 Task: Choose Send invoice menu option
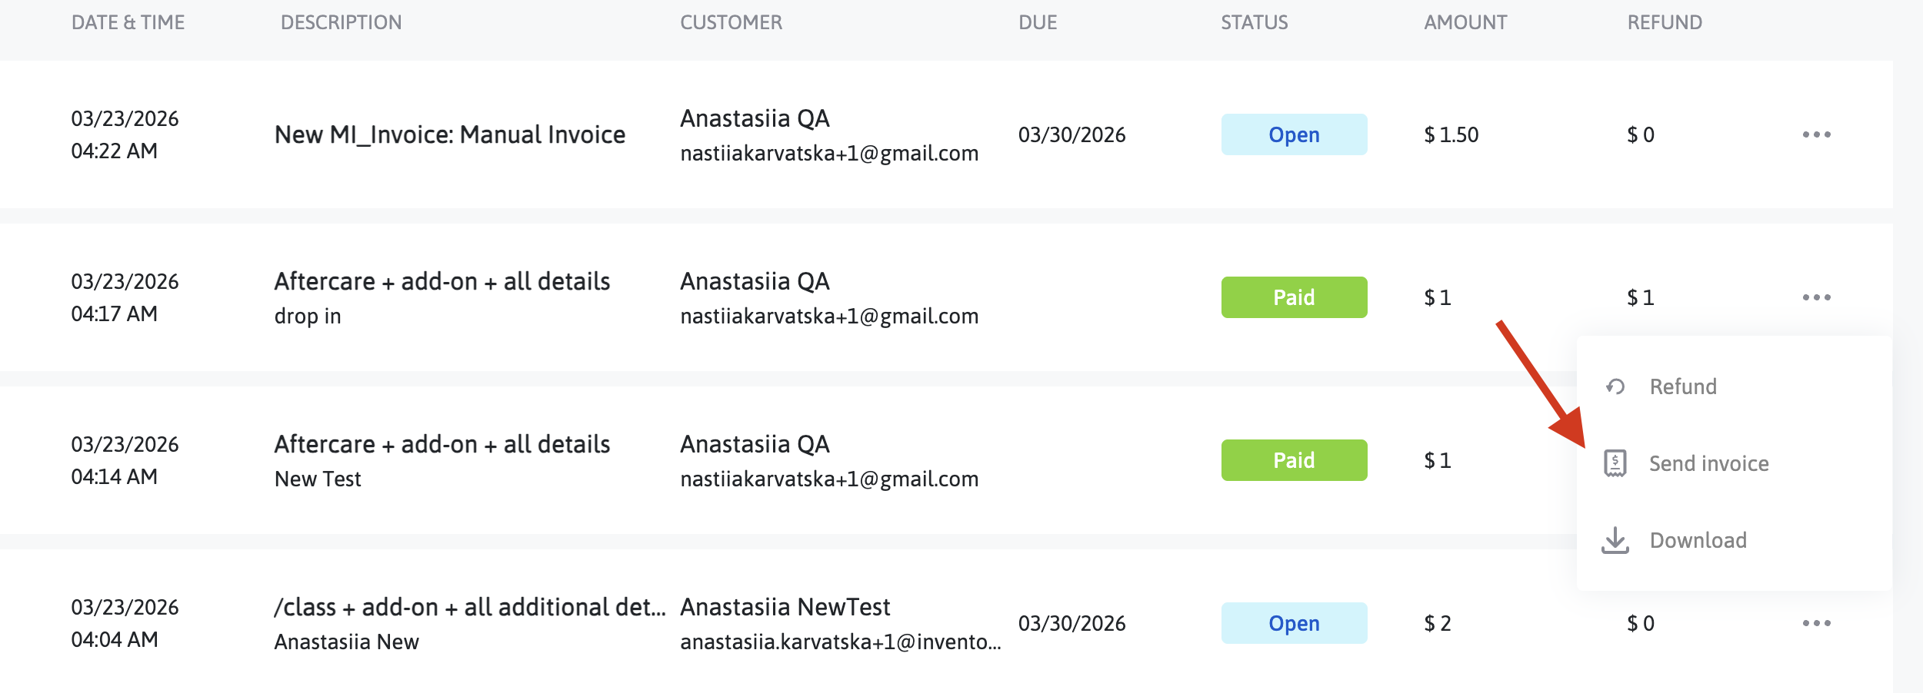[x=1709, y=463]
